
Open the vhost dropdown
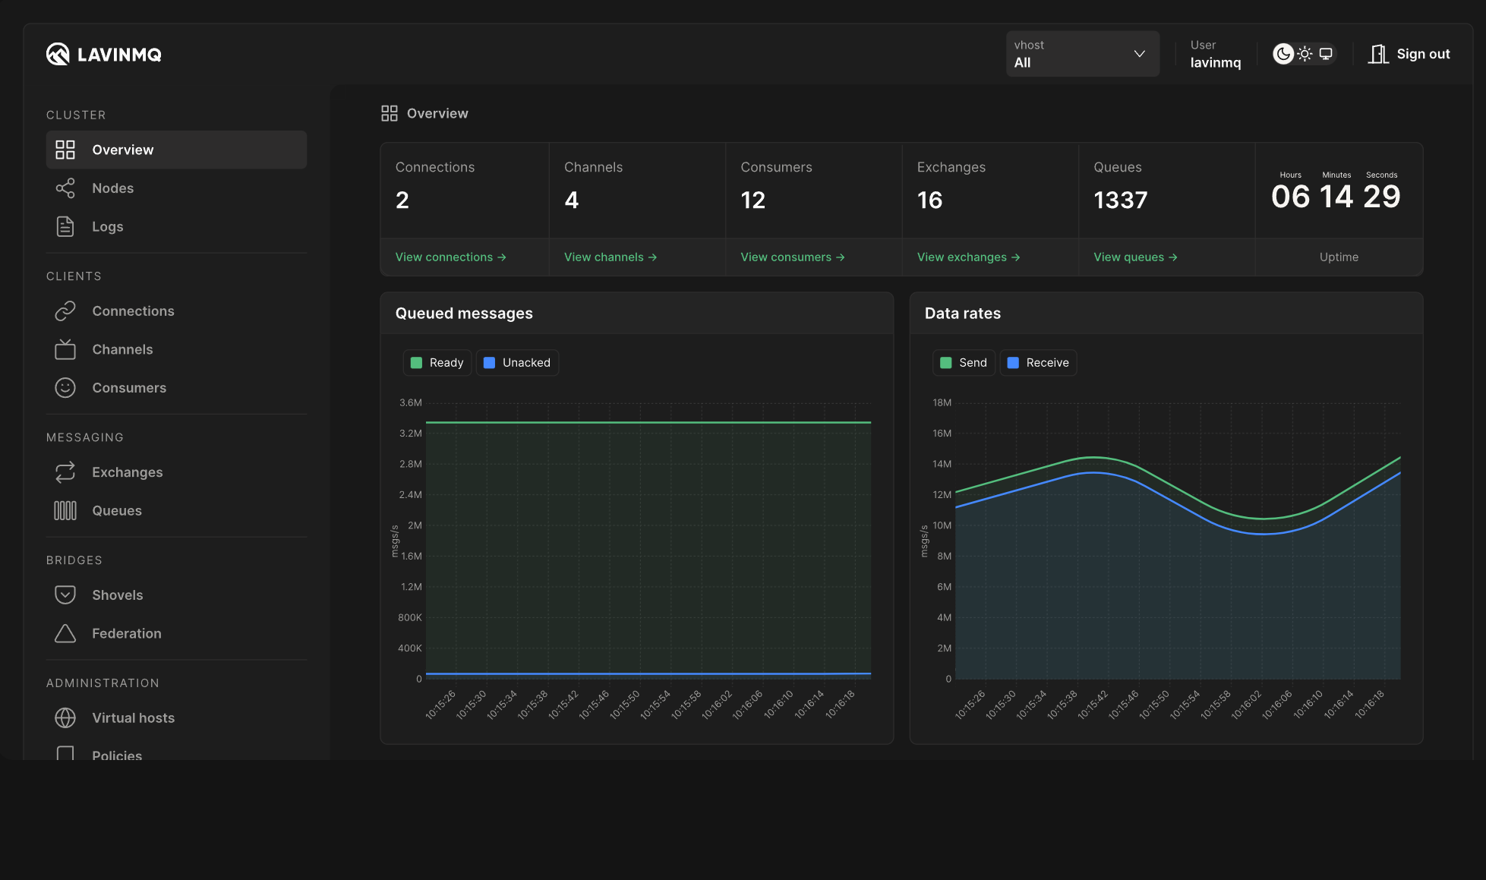(x=1082, y=54)
